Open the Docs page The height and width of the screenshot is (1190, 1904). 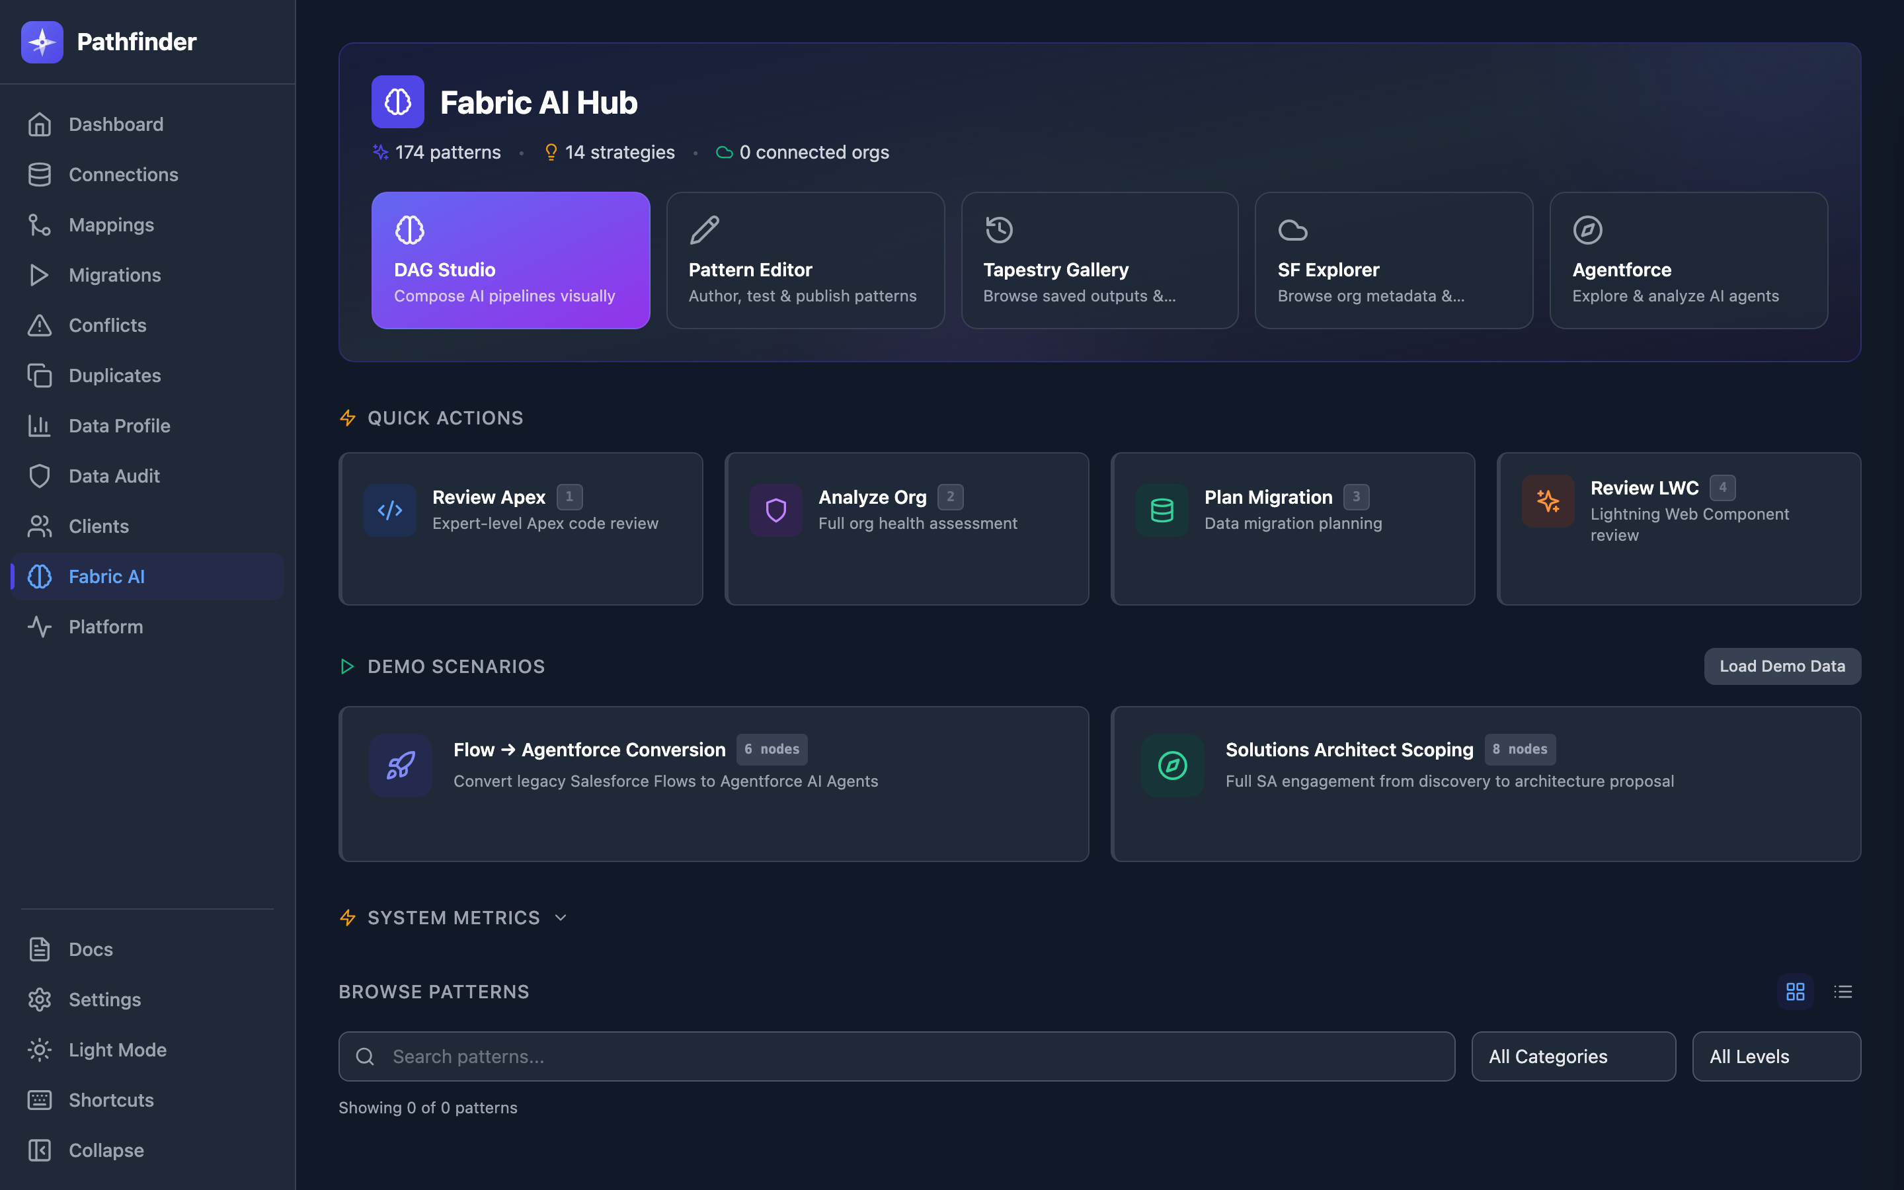point(90,949)
